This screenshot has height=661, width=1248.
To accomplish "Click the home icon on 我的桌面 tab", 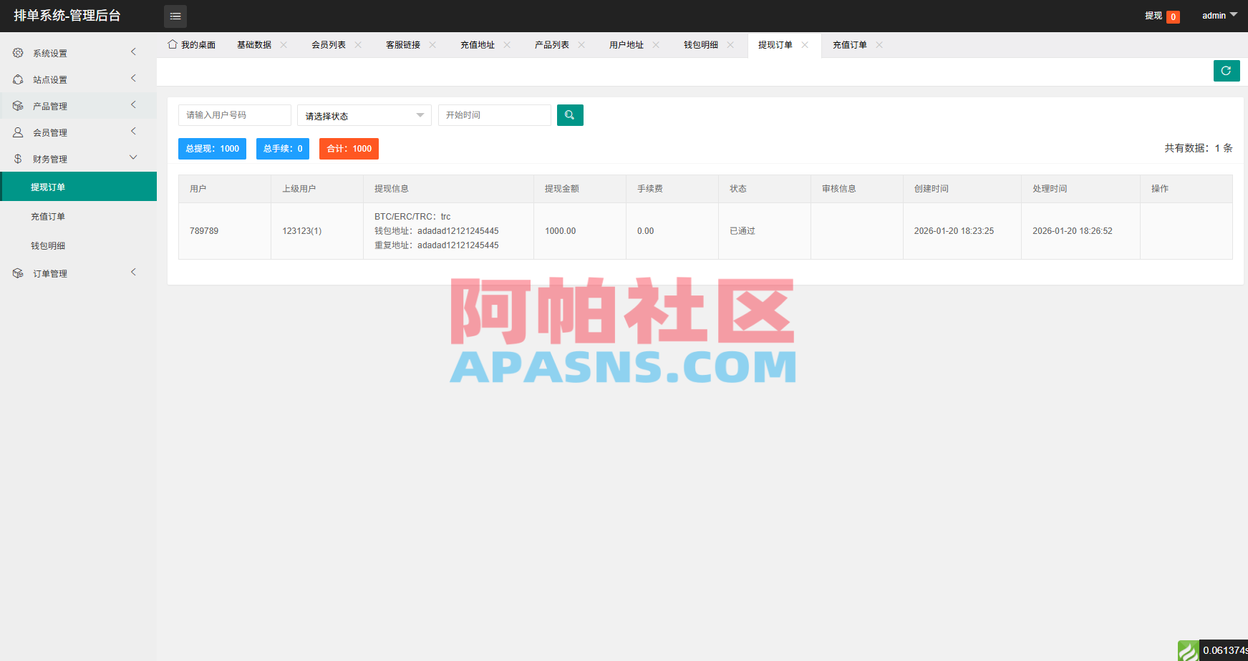I will click(173, 44).
